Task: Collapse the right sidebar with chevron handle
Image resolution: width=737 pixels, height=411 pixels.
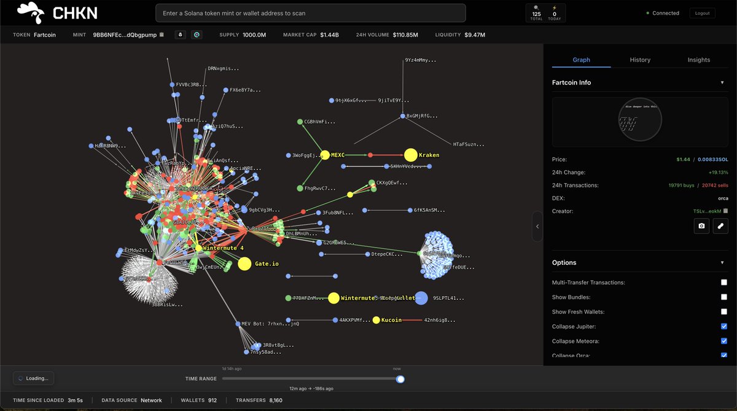Action: pos(537,226)
